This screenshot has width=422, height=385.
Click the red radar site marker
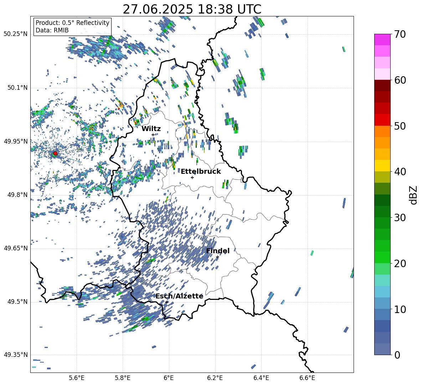click(x=55, y=153)
